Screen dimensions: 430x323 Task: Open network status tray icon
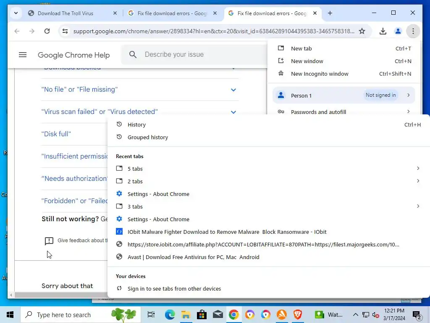(x=366, y=315)
